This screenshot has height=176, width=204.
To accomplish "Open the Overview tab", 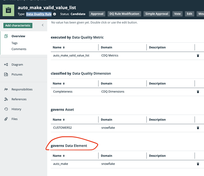I will tap(18, 36).
